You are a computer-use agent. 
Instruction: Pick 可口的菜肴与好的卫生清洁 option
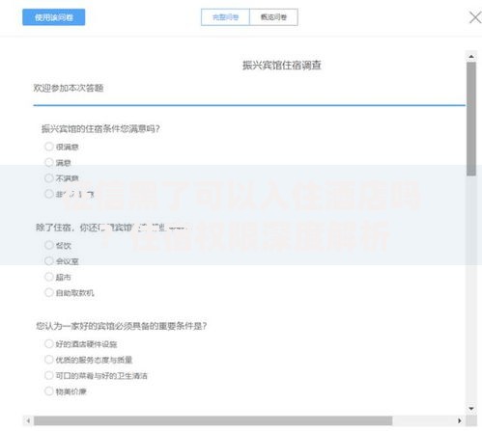49,375
